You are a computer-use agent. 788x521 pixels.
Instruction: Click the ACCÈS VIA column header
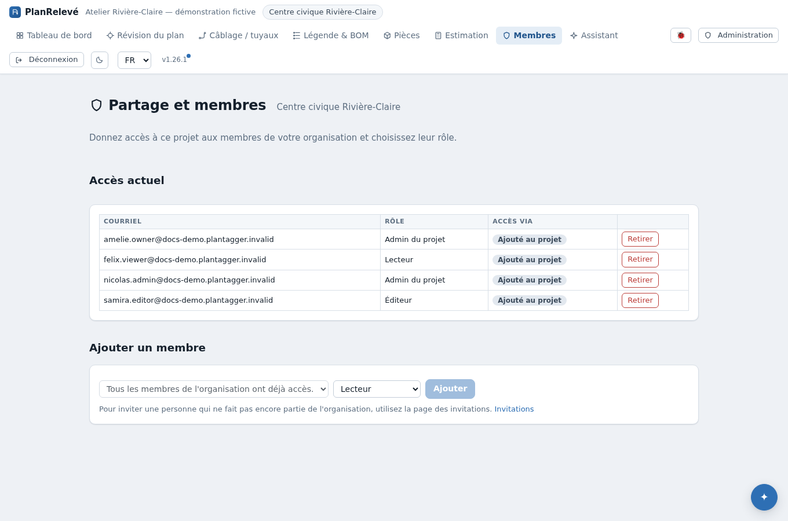pyautogui.click(x=553, y=222)
